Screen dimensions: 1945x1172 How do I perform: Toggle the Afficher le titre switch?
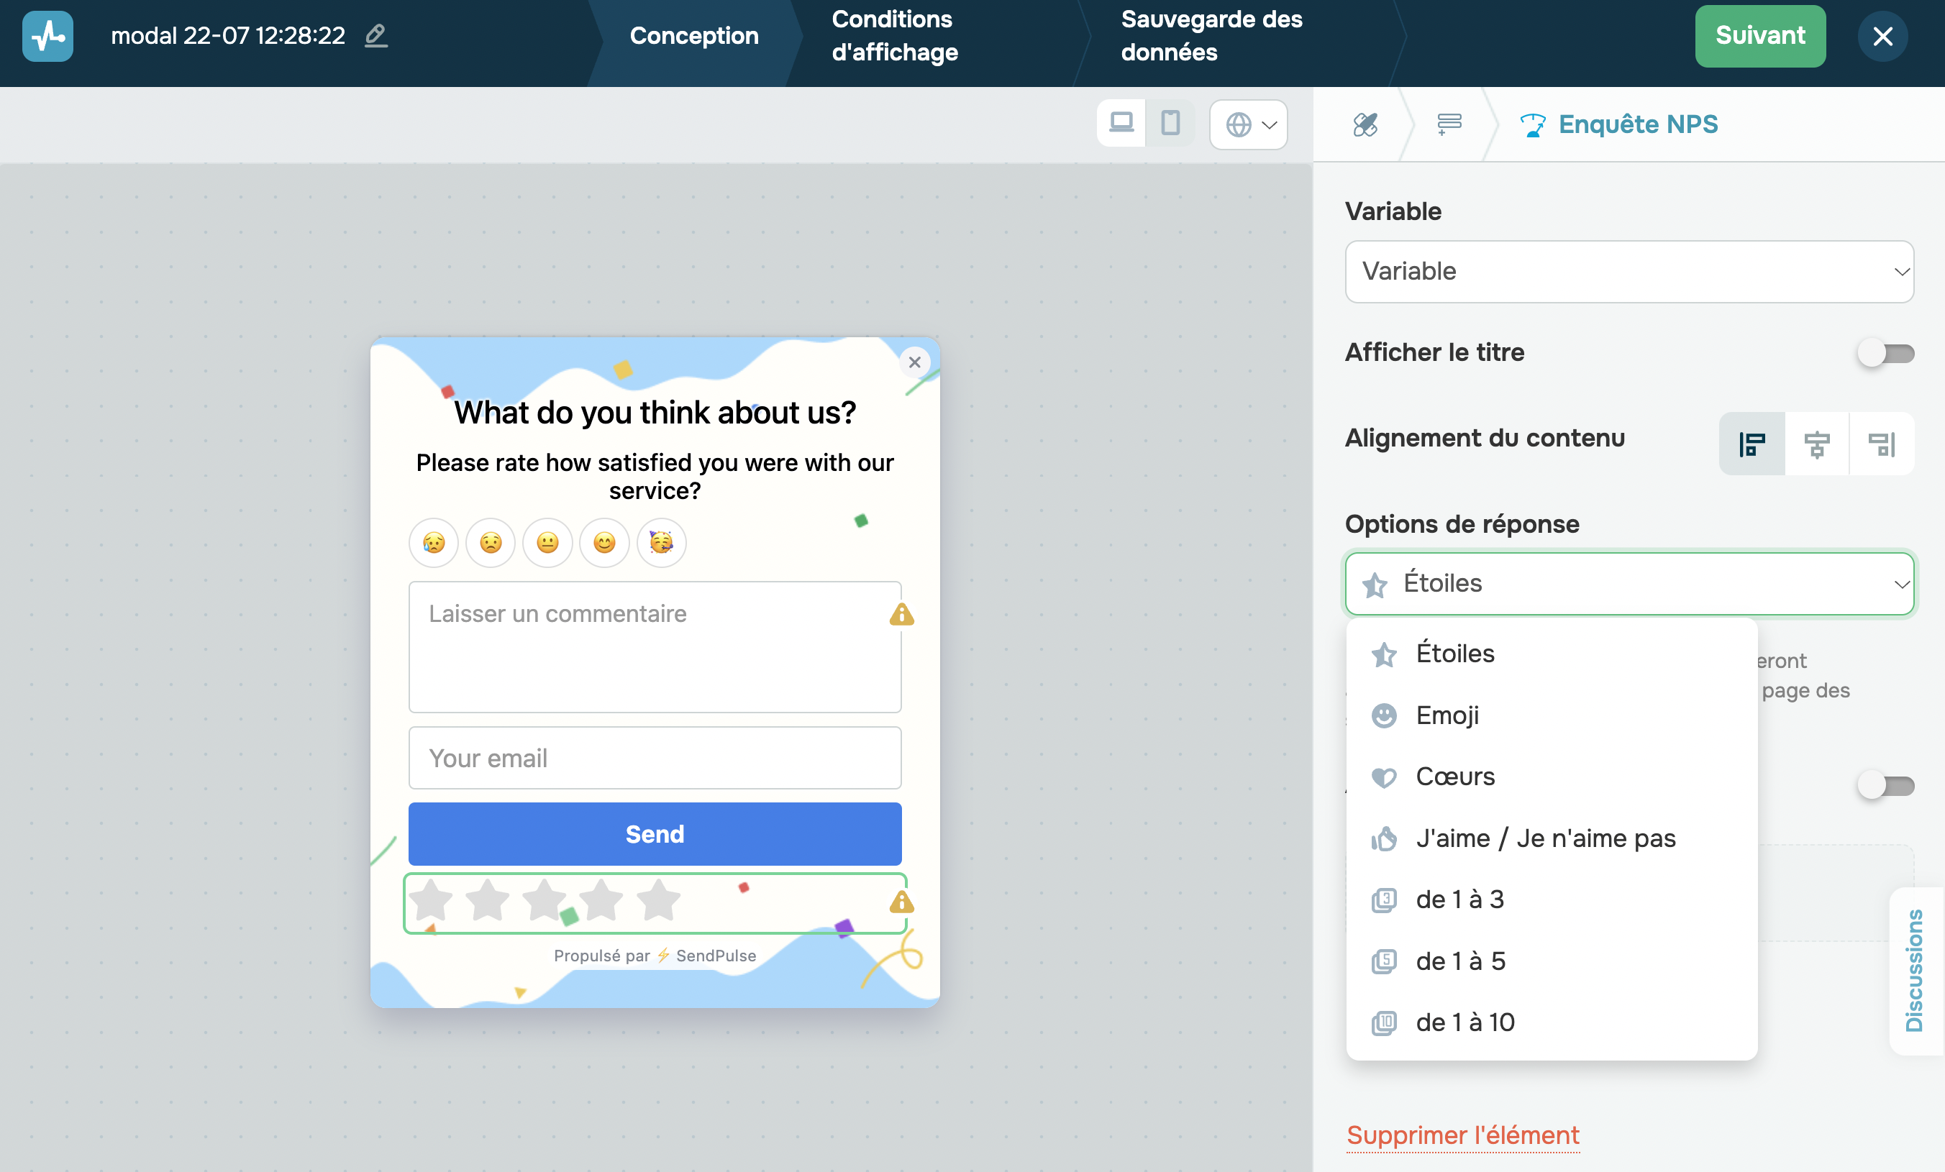click(1885, 353)
